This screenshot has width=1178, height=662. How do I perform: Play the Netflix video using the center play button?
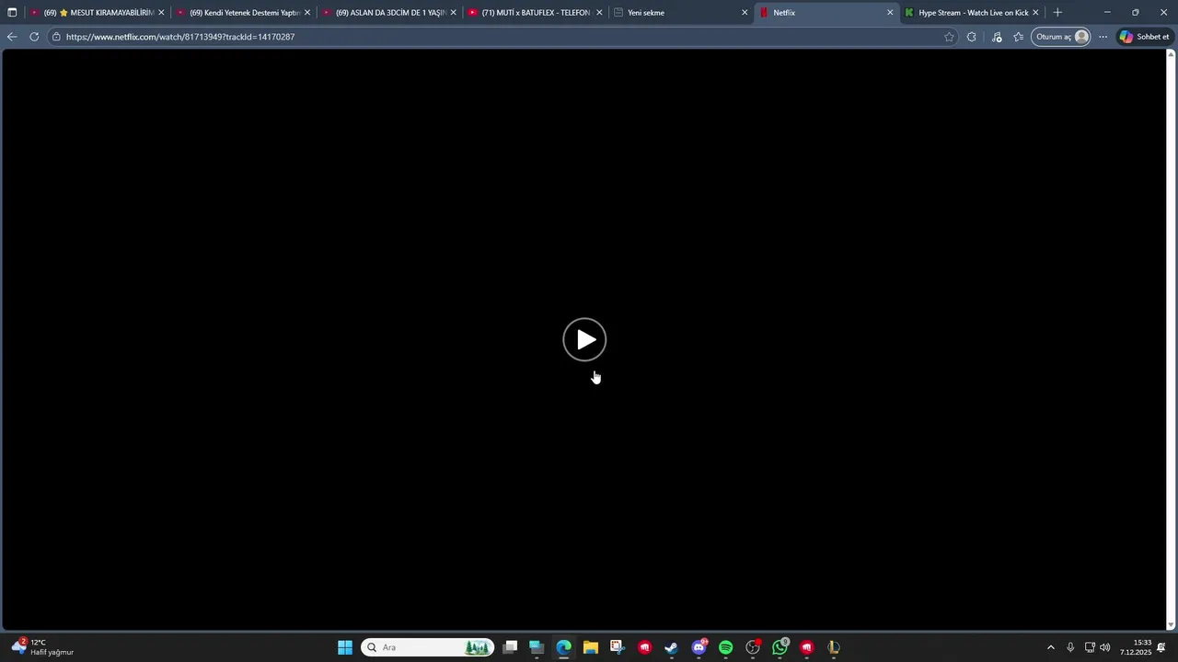tap(584, 340)
